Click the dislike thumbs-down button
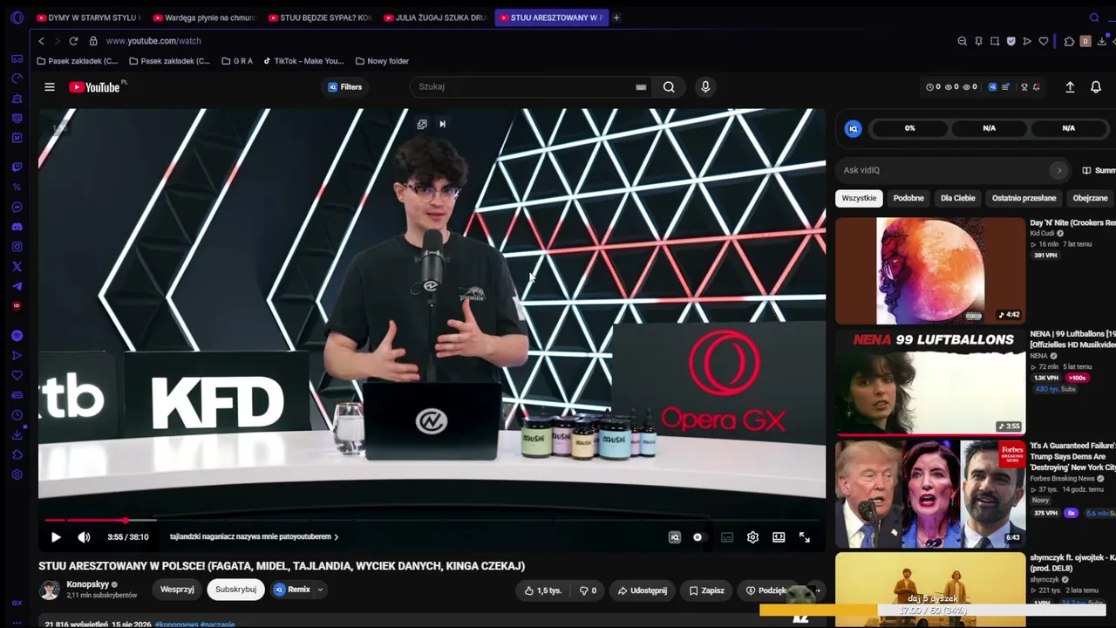The height and width of the screenshot is (628, 1116). 589,590
